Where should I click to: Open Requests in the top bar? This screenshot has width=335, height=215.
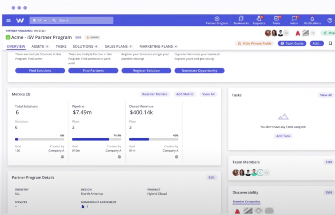pos(259,20)
